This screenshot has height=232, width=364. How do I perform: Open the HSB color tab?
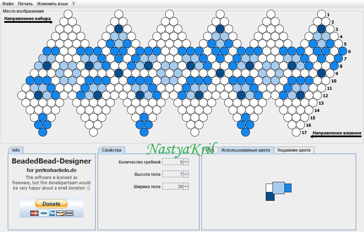click(210, 150)
